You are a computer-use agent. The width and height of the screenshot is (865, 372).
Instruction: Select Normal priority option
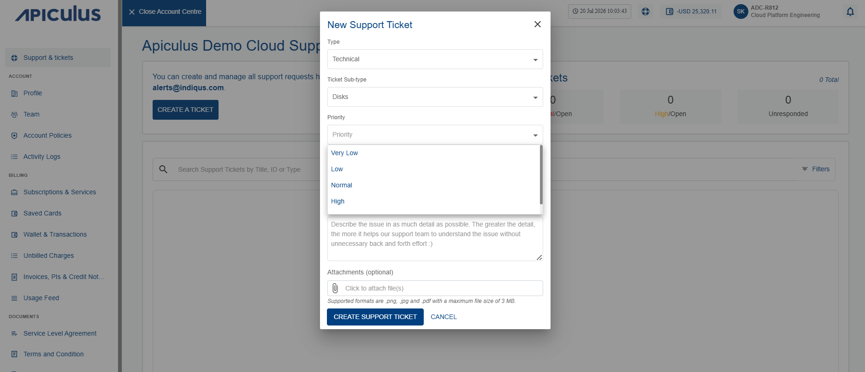point(433,185)
